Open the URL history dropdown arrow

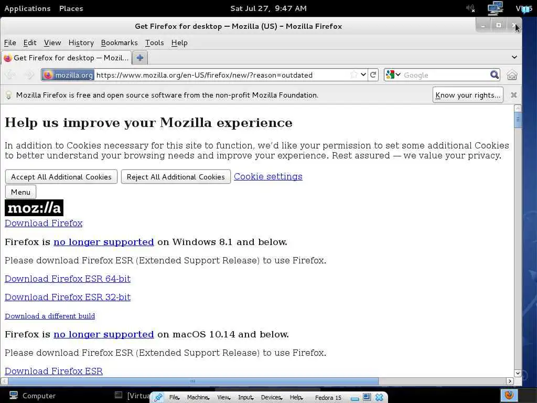[363, 75]
